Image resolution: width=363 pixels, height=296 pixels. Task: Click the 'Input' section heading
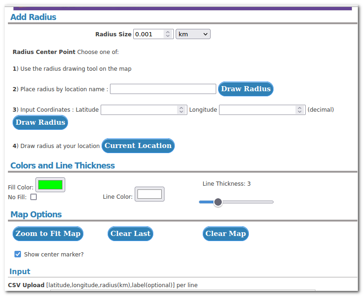[x=20, y=271]
